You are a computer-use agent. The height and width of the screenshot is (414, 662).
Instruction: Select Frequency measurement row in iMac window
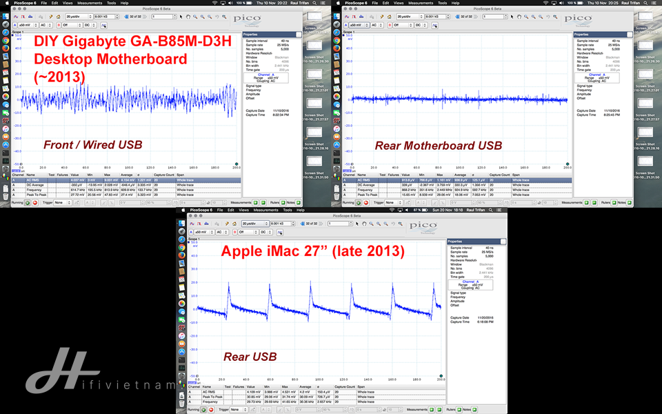317,402
